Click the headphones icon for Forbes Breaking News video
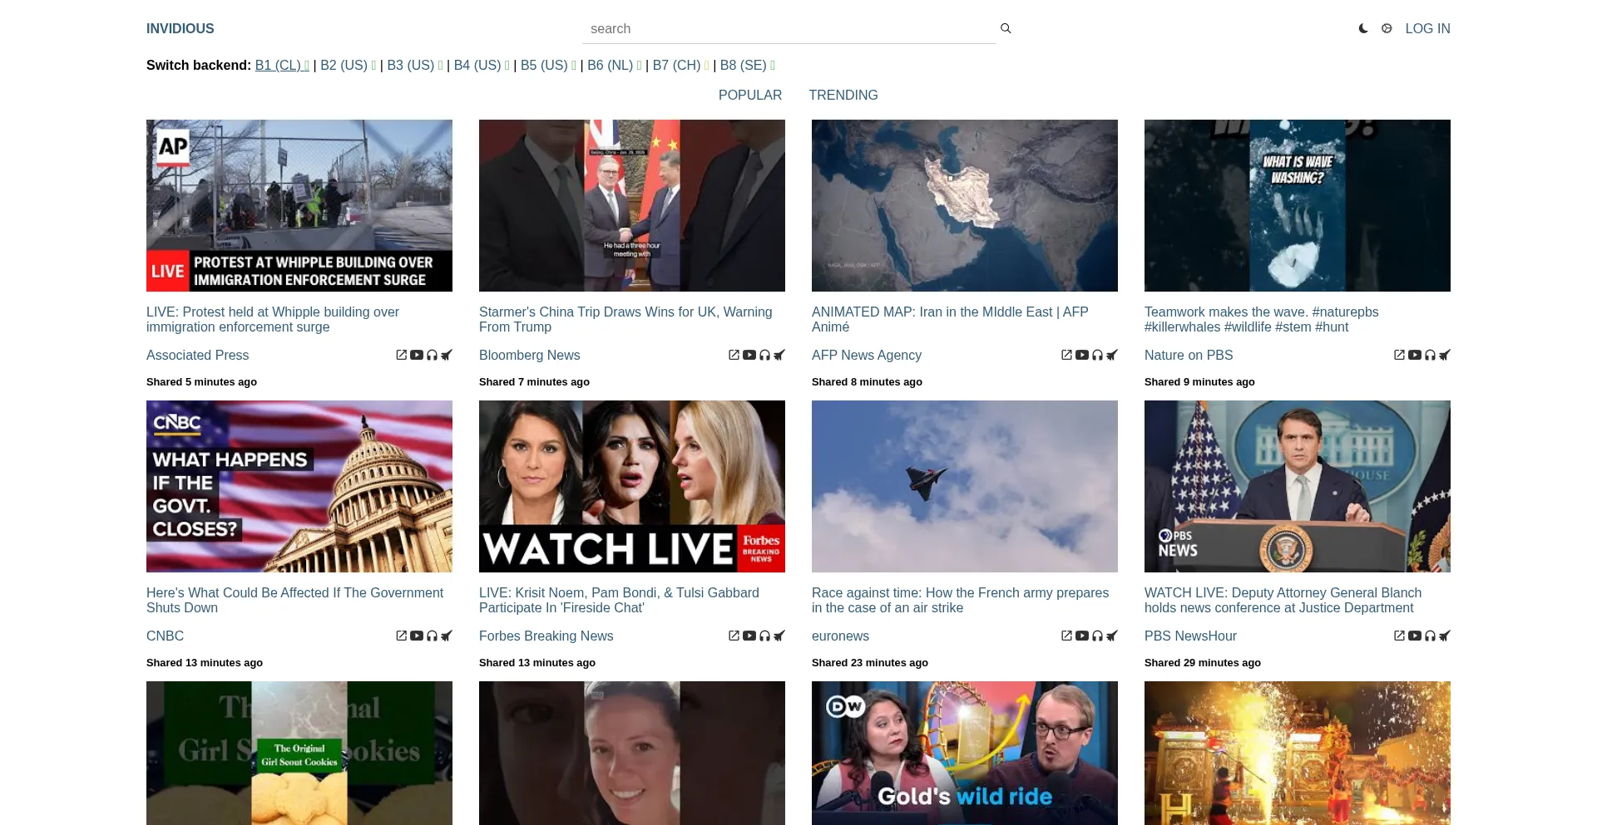Screen dimensions: 1597x825 (x=764, y=636)
